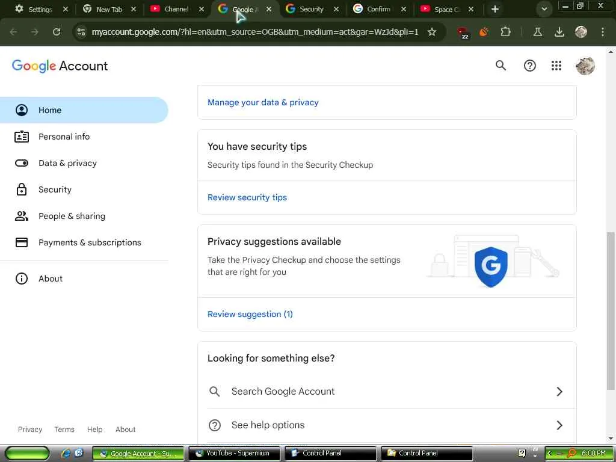Open the Chrome Labs flask icon
The width and height of the screenshot is (616, 462).
(537, 32)
